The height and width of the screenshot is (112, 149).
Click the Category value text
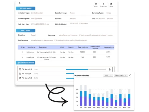[x=86, y=35]
